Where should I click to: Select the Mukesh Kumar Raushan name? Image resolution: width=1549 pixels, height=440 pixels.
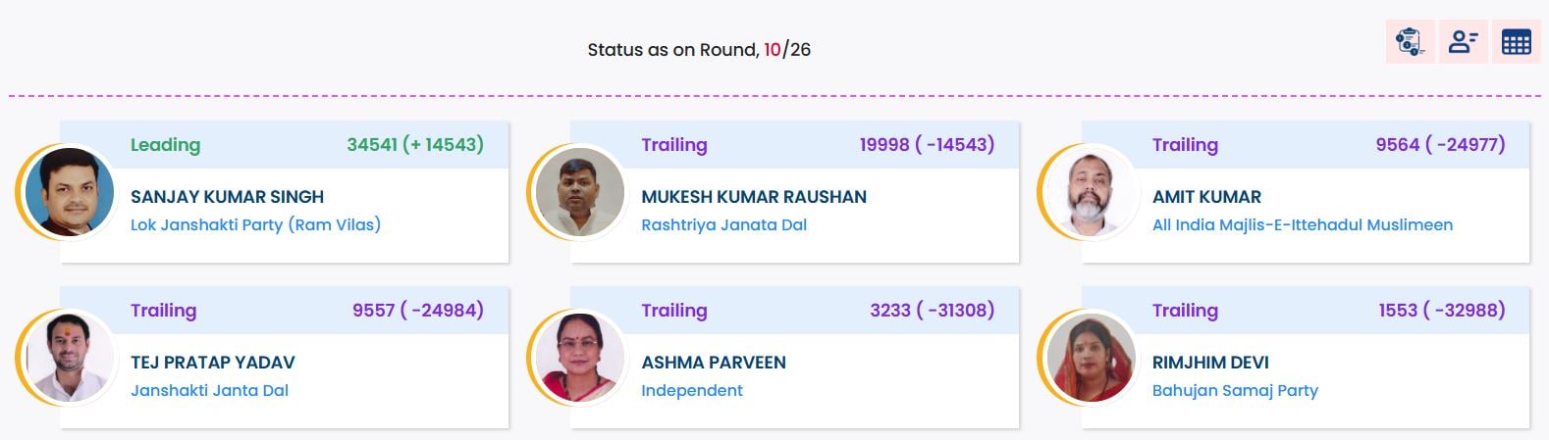pyautogui.click(x=753, y=197)
